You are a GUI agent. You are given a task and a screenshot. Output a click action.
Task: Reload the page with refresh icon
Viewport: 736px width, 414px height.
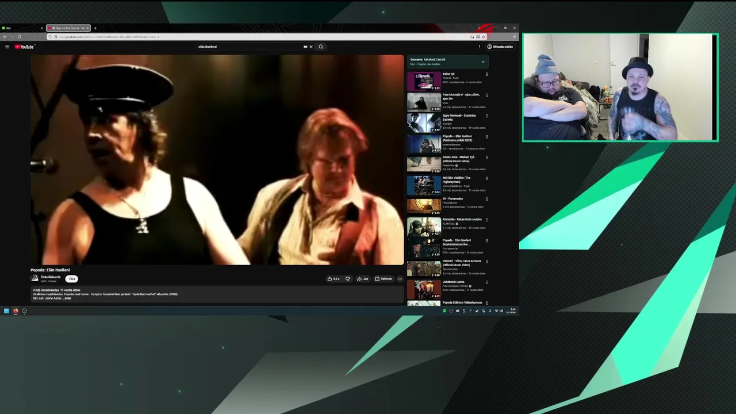pos(20,37)
